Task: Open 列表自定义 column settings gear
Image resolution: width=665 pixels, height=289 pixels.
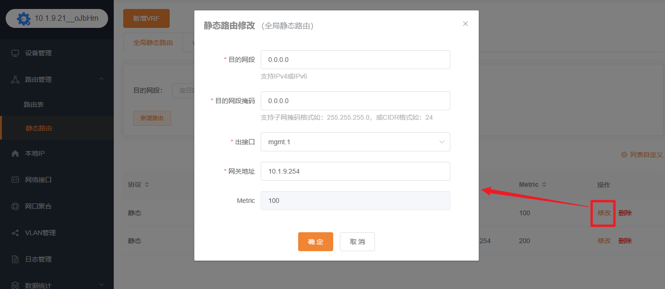Action: [x=625, y=154]
